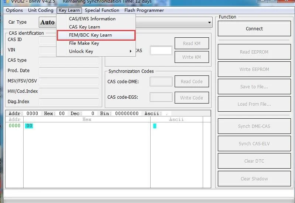
Task: Click the Clear Shadow button
Action: [254, 179]
